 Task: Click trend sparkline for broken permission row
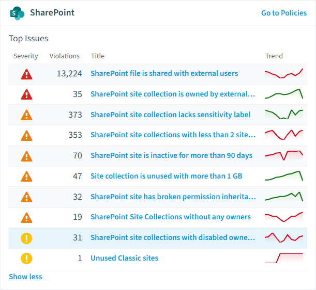(x=284, y=197)
